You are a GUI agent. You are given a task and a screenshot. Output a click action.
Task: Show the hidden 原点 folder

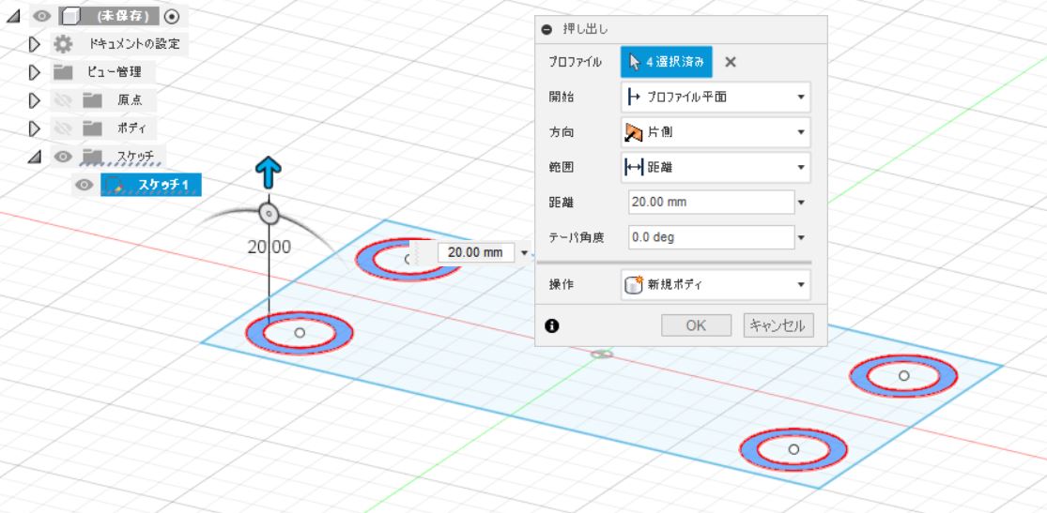[63, 100]
